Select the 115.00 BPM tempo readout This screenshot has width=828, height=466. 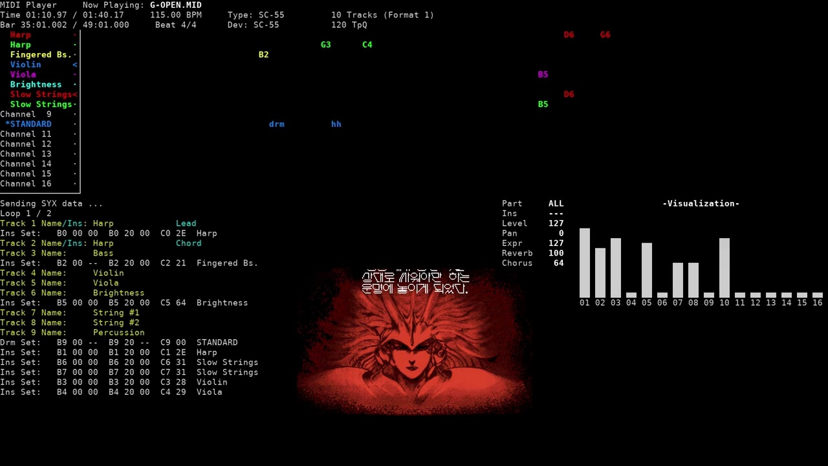[x=176, y=15]
